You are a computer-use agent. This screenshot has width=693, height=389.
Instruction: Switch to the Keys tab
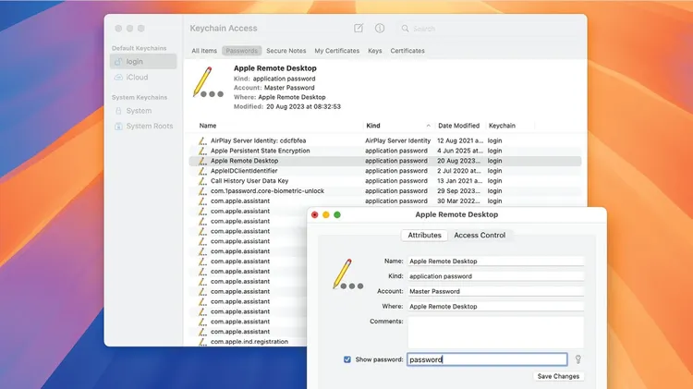click(x=375, y=51)
